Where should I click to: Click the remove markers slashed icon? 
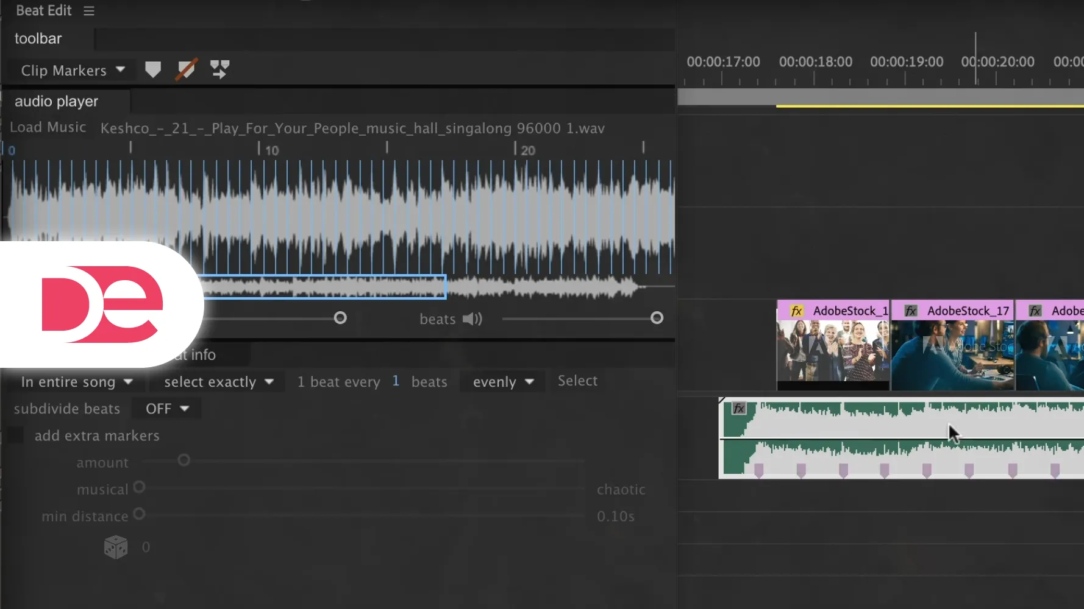[x=186, y=69]
